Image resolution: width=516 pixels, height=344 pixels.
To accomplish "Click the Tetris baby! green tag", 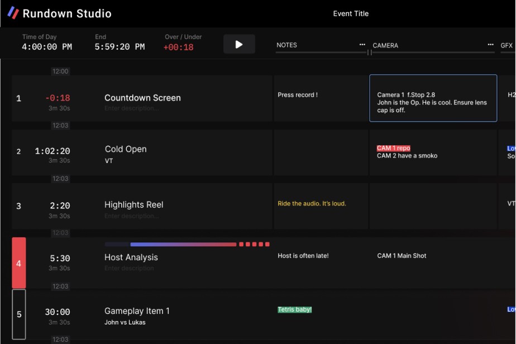I will [294, 309].
